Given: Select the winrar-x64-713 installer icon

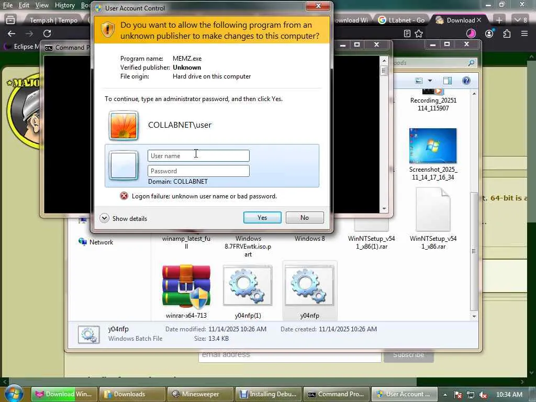Looking at the screenshot, I should 186,285.
